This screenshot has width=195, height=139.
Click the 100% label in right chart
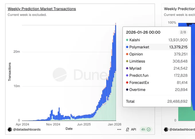172,23
